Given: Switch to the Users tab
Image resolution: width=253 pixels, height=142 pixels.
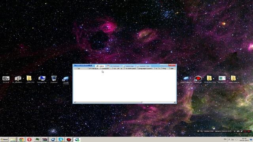Looking at the screenshot, I should [x=100, y=66].
